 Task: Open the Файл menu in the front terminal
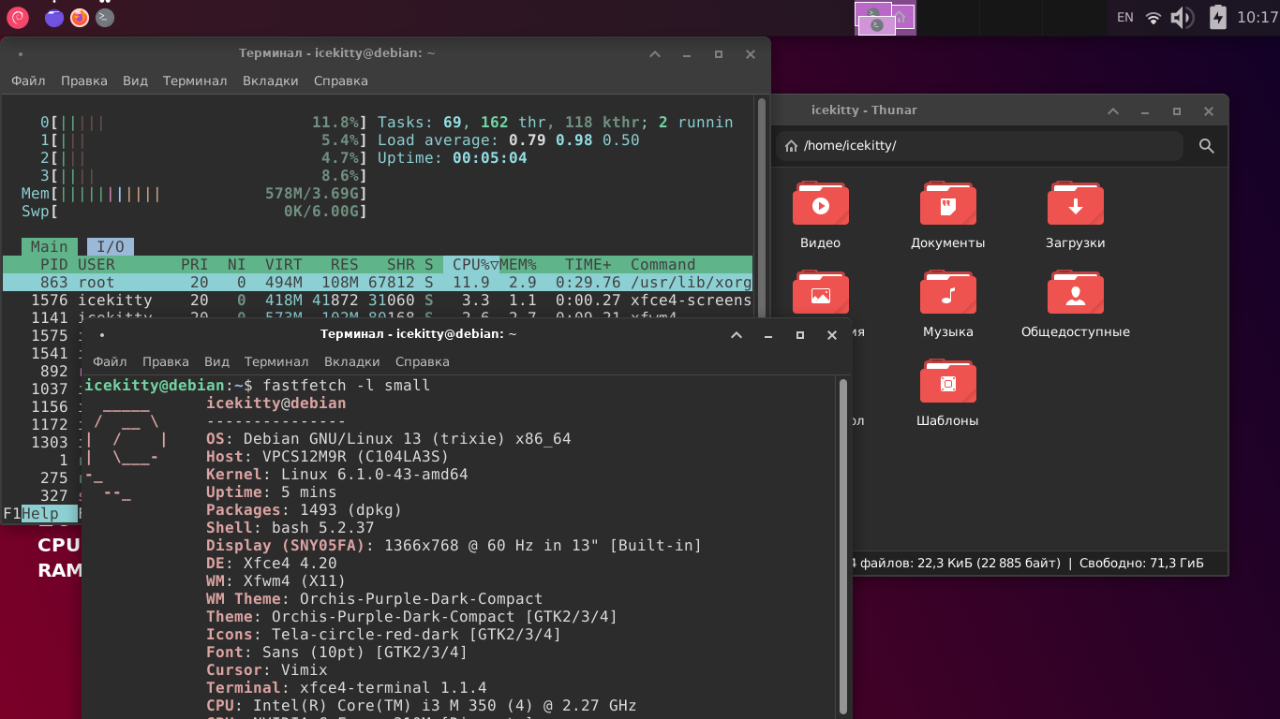point(110,361)
